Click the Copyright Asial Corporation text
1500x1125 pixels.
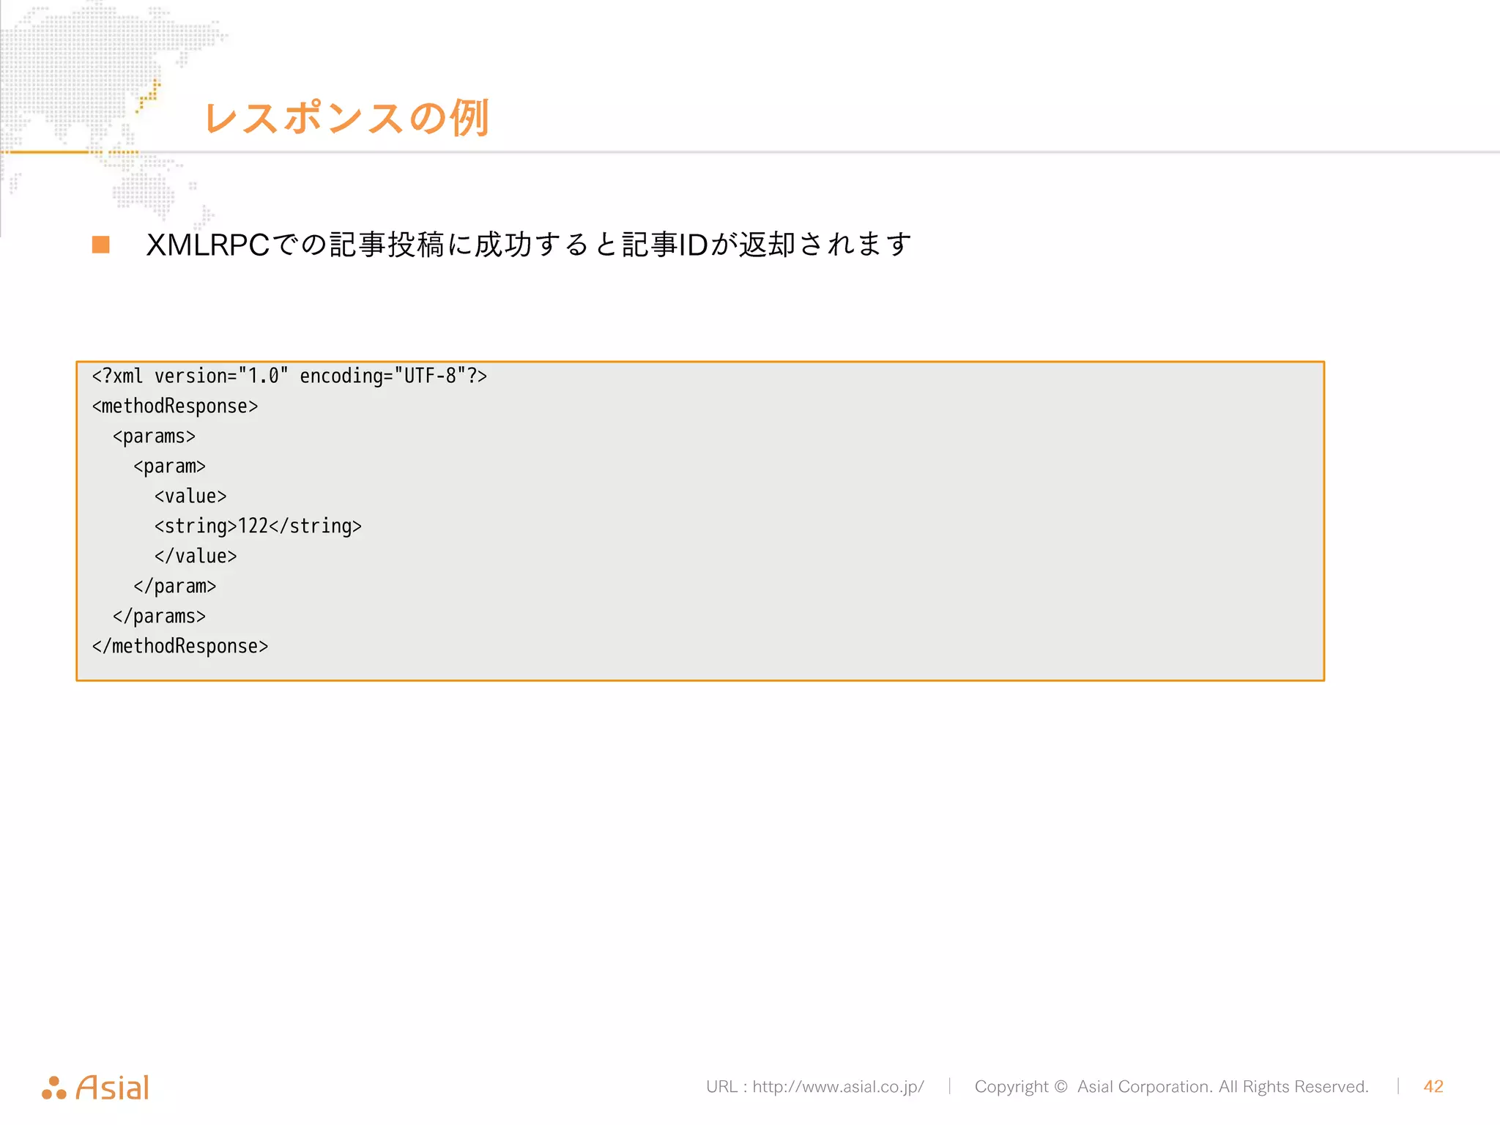[x=1171, y=1087]
